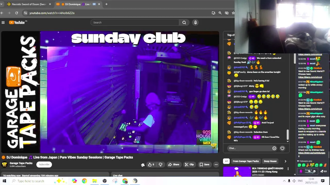Start voice search with microphone icon
Image resolution: width=330 pixels, height=185 pixels.
pyautogui.click(x=195, y=23)
